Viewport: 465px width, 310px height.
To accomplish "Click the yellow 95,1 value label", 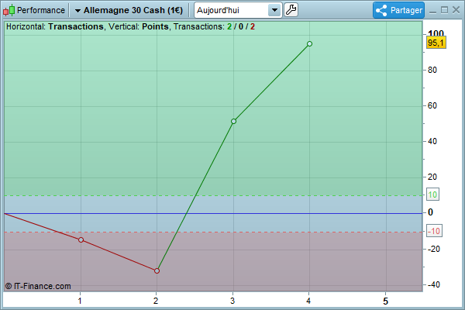I will [436, 43].
